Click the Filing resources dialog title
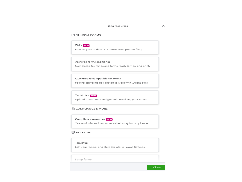Viewport: 242px width, 182px height. (117, 26)
